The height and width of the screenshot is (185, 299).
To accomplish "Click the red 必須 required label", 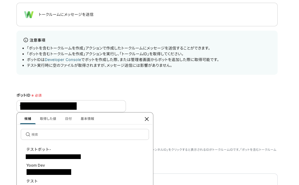I will coord(39,95).
